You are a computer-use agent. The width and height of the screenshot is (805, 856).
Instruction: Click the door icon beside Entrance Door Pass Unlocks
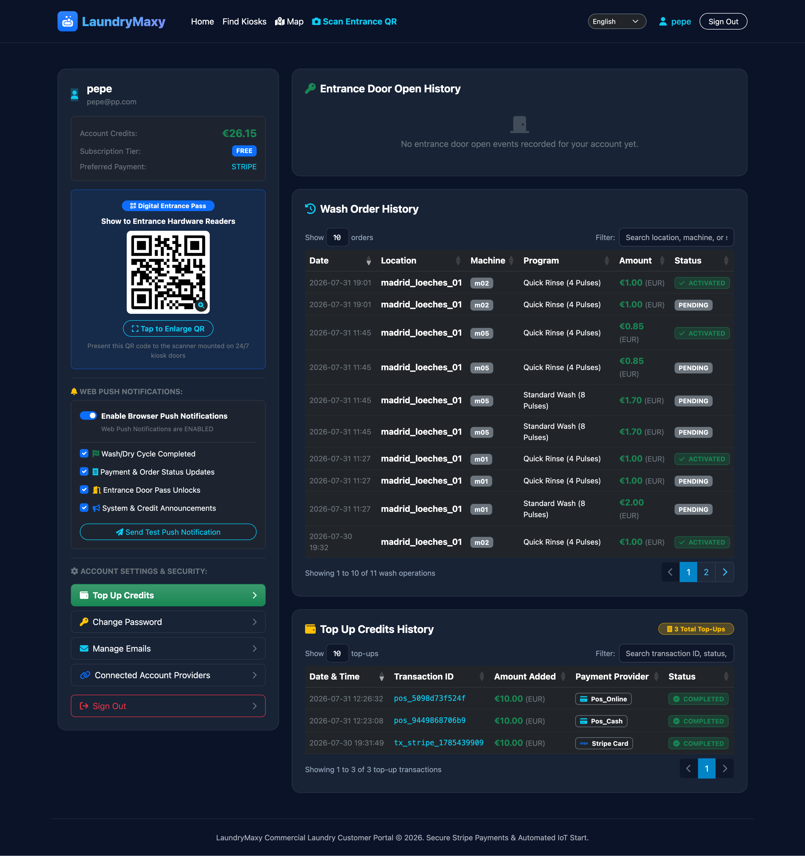coord(96,490)
